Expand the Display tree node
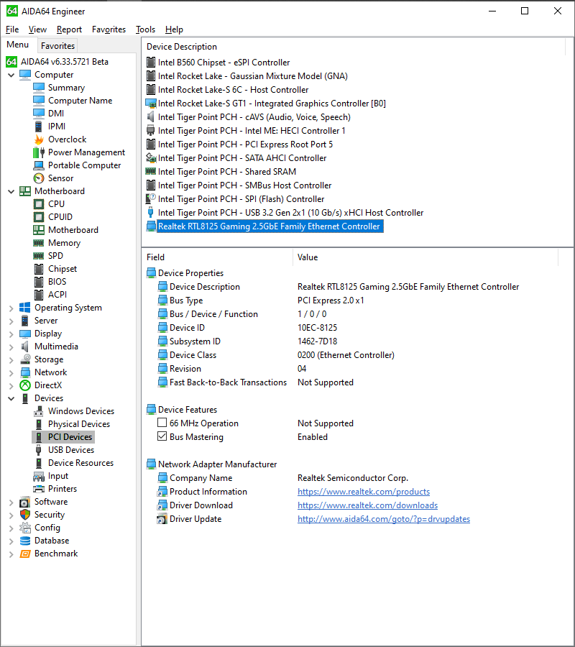The width and height of the screenshot is (575, 647). click(11, 334)
